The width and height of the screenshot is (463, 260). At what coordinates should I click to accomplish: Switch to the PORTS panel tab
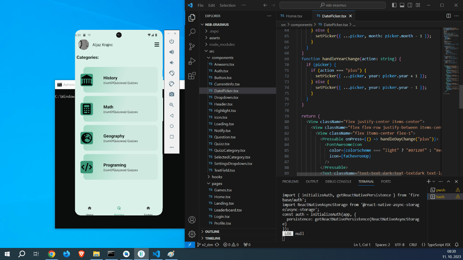[x=386, y=182]
